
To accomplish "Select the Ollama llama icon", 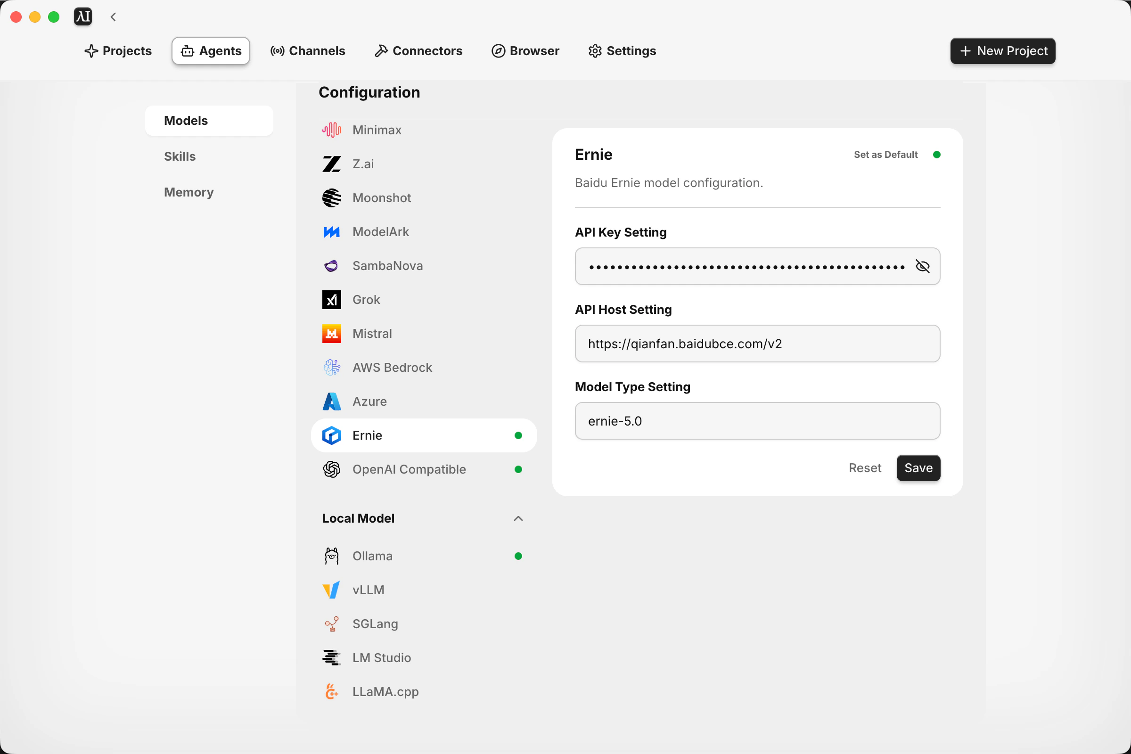I will click(331, 556).
